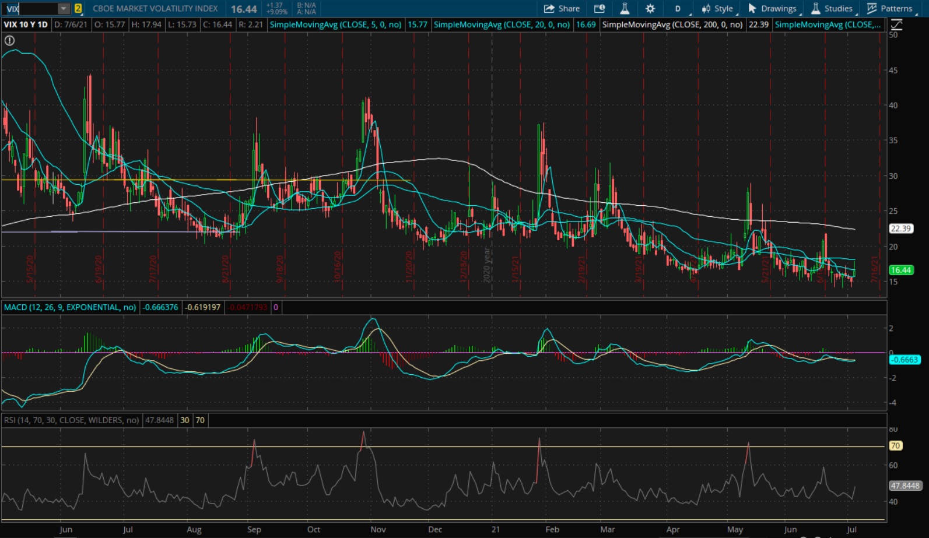Click the flask icon to edit studies
Image resolution: width=929 pixels, height=538 pixels.
(x=625, y=9)
